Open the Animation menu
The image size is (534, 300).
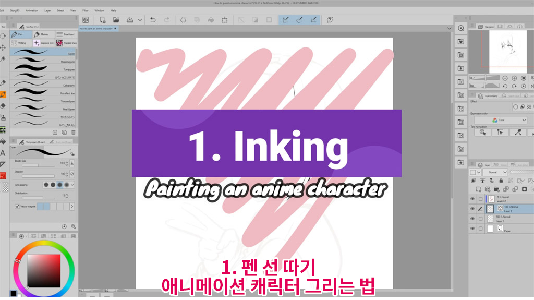pyautogui.click(x=32, y=10)
